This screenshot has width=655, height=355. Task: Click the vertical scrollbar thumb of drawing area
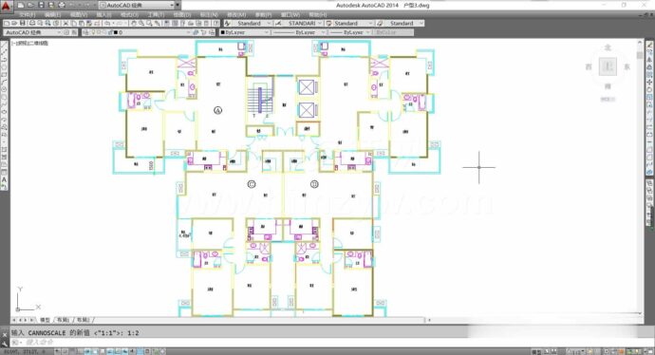point(639,55)
